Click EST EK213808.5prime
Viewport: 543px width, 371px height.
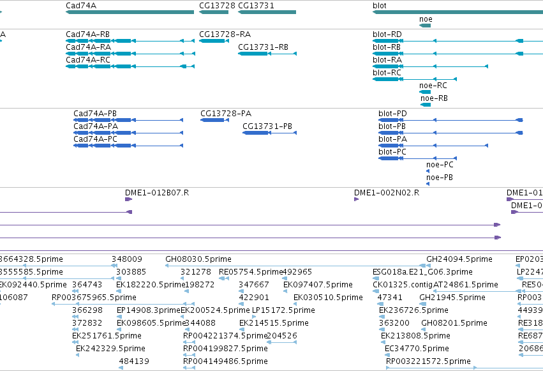pyautogui.click(x=383, y=342)
